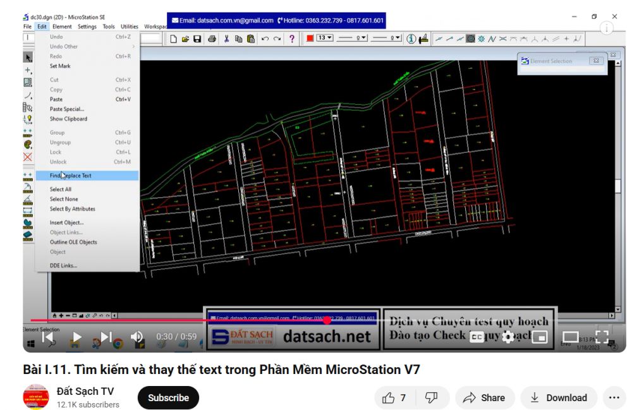Screen dimensions: 632x410
Task: Toggle closed captions on the video
Action: [x=477, y=337]
